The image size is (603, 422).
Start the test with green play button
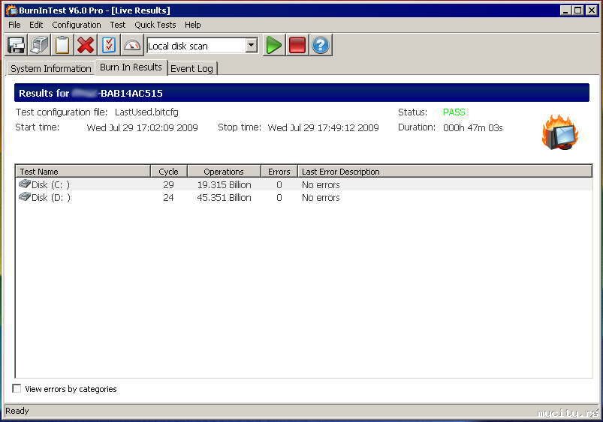274,45
